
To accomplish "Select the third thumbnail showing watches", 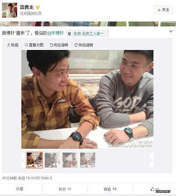I will [x=70, y=160].
